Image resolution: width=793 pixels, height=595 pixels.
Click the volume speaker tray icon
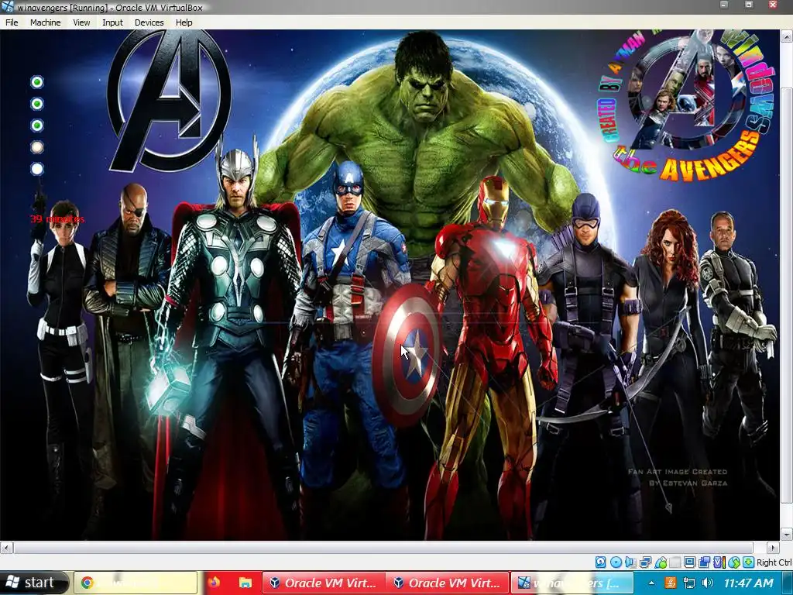[x=708, y=583]
